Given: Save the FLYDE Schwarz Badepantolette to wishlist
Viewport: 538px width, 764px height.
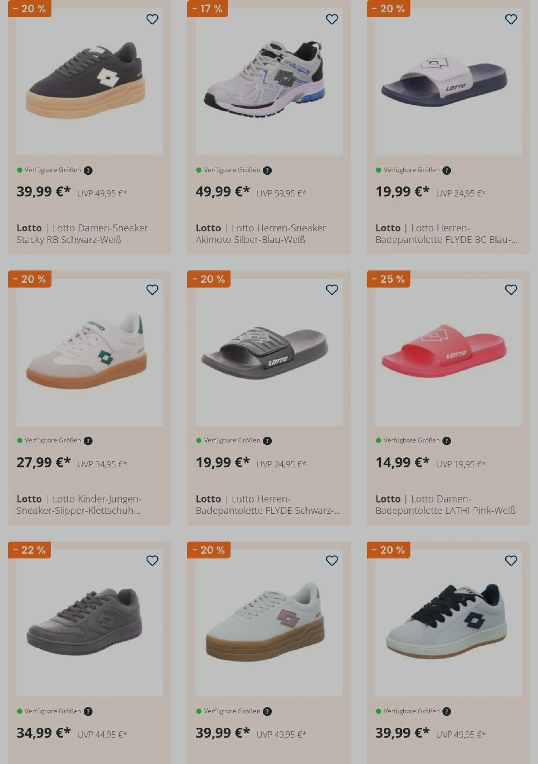Looking at the screenshot, I should (x=332, y=290).
